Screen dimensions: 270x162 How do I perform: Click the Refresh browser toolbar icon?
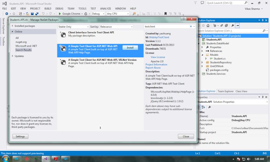tap(86, 13)
